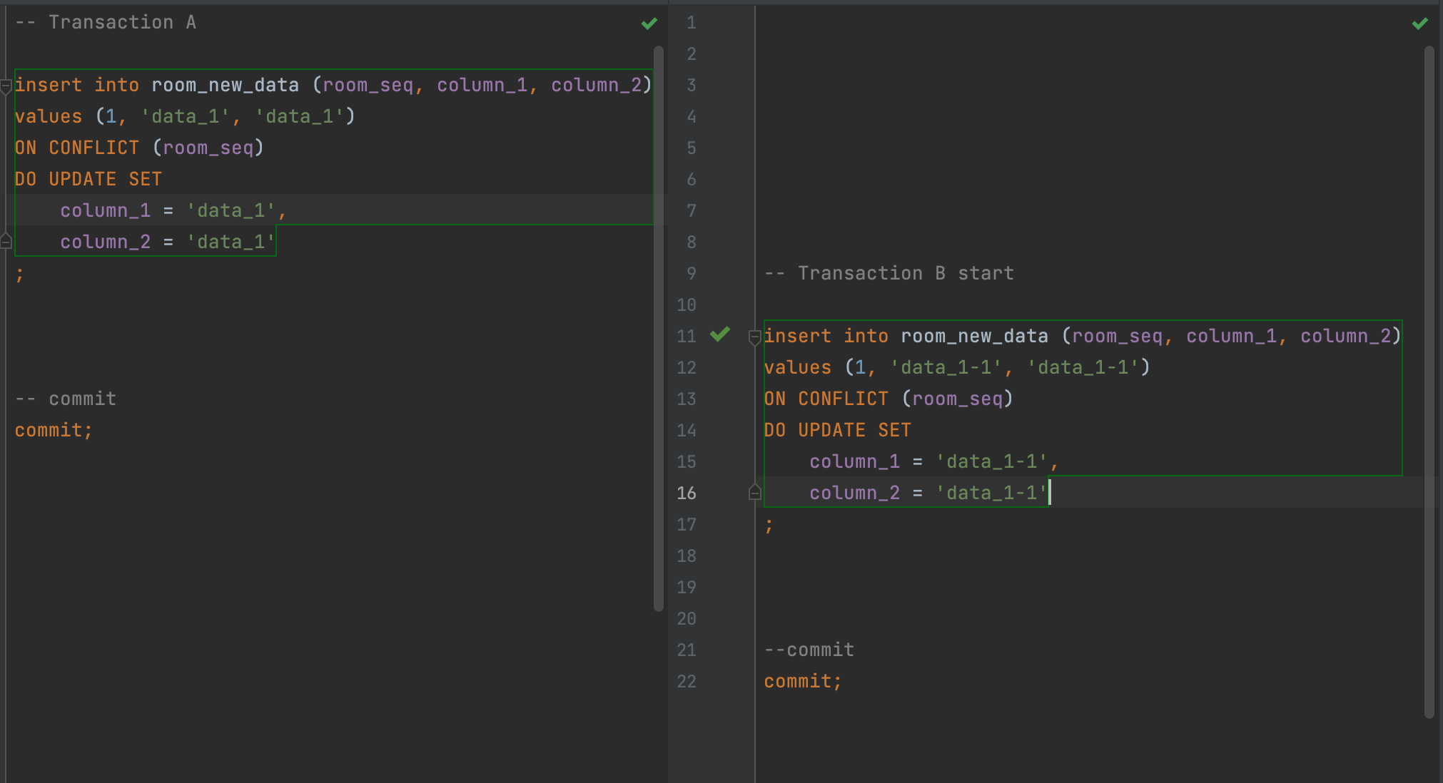Click the '--commit' comment on line 21
This screenshot has height=783, width=1443.
[809, 650]
